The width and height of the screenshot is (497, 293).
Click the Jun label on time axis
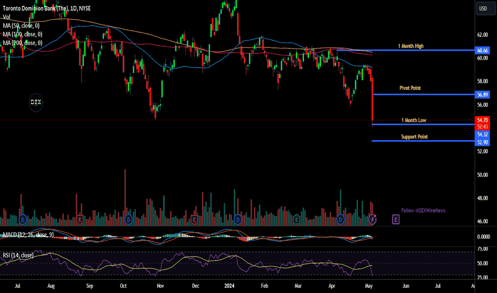406,286
